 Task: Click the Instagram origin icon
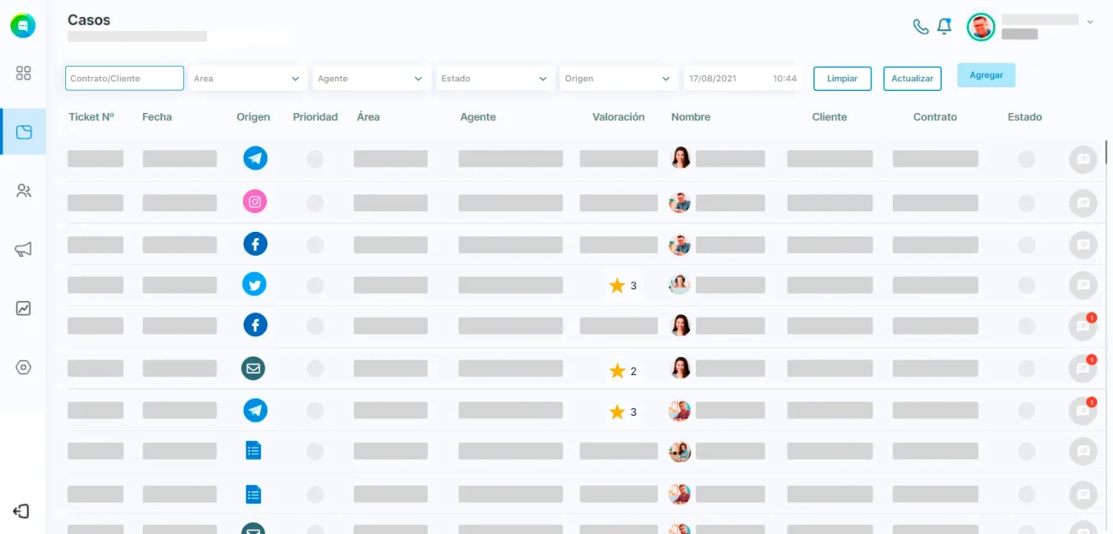coord(254,202)
